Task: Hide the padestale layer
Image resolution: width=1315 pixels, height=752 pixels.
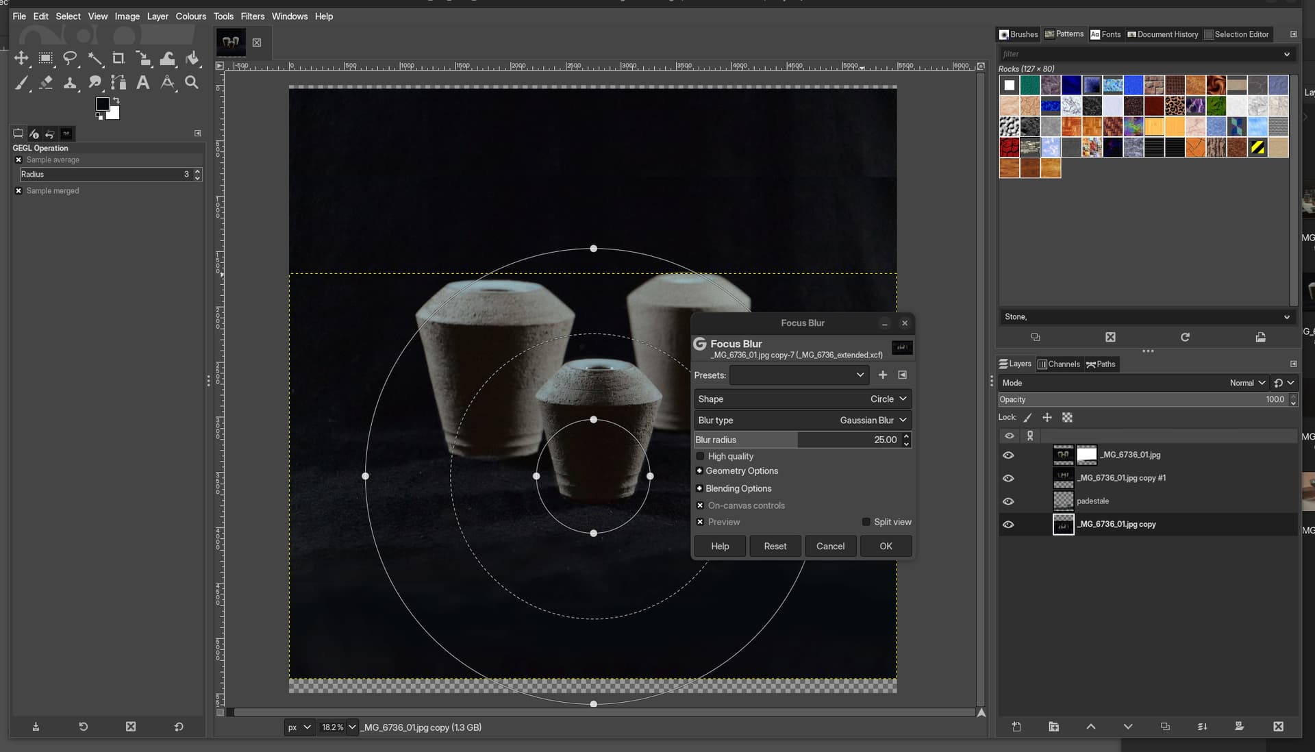Action: [1008, 501]
